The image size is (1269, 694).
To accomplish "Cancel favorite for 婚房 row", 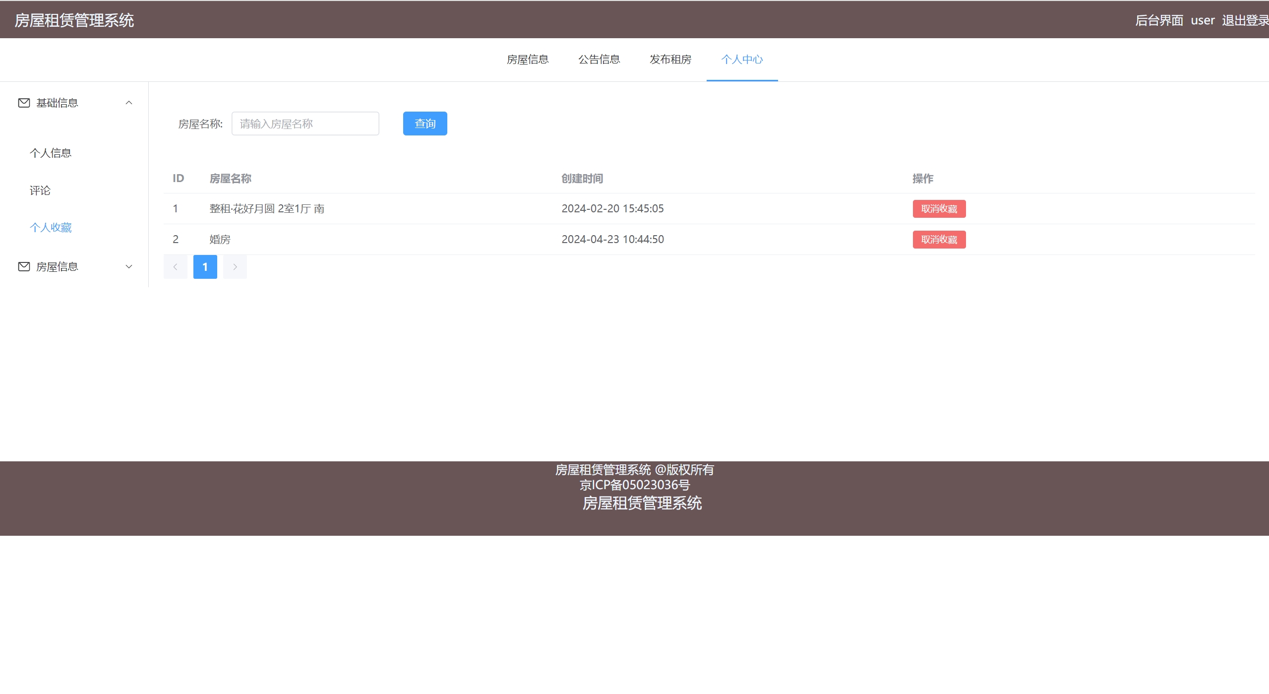I will point(939,240).
